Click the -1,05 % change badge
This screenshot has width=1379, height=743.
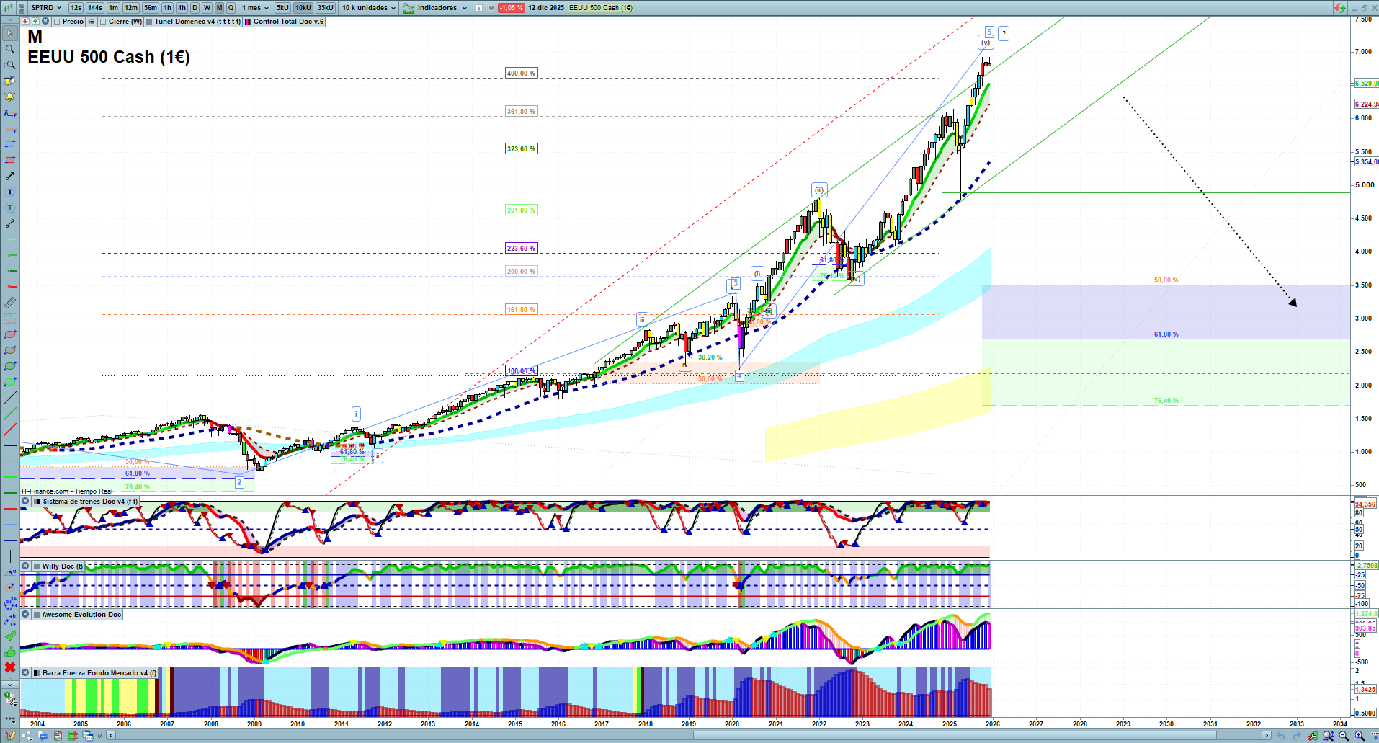pyautogui.click(x=512, y=8)
